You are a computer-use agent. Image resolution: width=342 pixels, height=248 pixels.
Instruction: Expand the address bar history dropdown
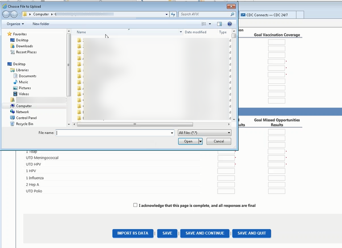pos(167,14)
